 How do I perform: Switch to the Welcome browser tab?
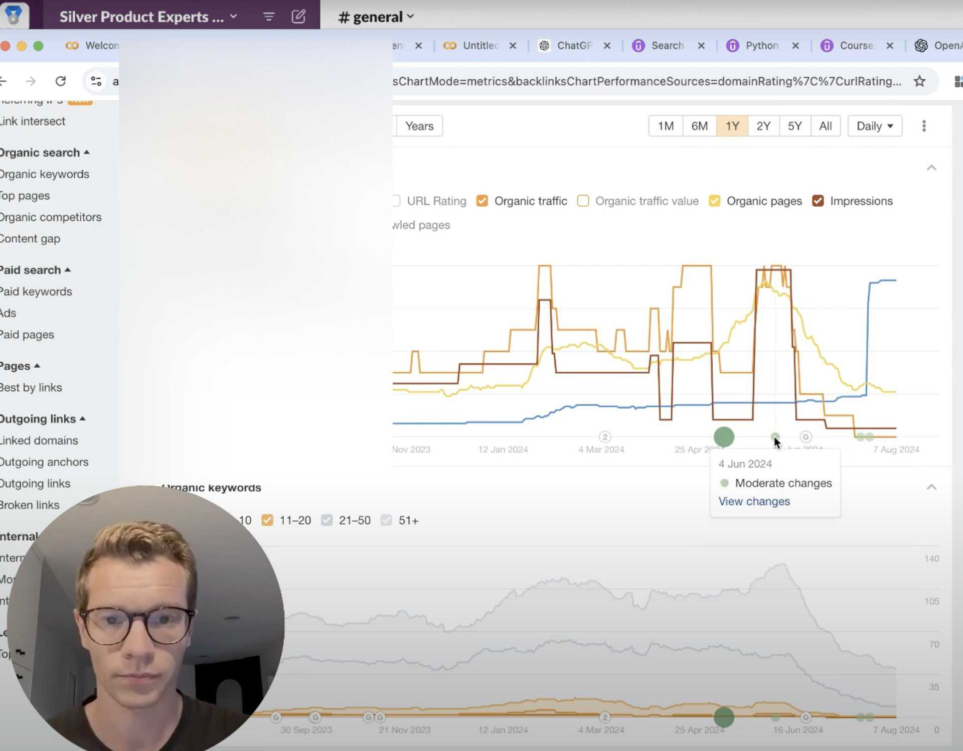click(x=91, y=46)
